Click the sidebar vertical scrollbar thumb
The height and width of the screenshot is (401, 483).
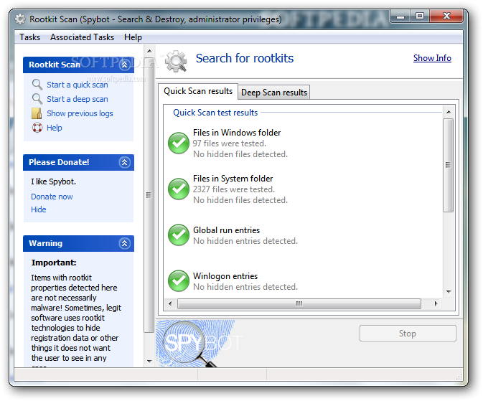pos(149,195)
